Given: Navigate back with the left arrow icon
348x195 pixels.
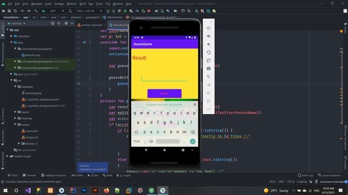Looking at the screenshot, I should tap(22, 11).
